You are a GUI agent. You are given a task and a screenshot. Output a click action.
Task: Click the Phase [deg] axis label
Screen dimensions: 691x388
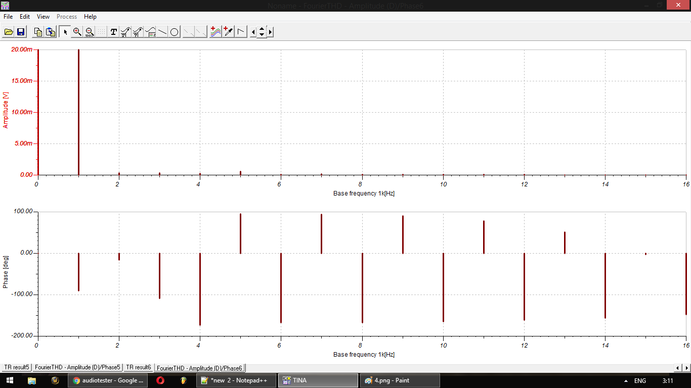tap(6, 273)
